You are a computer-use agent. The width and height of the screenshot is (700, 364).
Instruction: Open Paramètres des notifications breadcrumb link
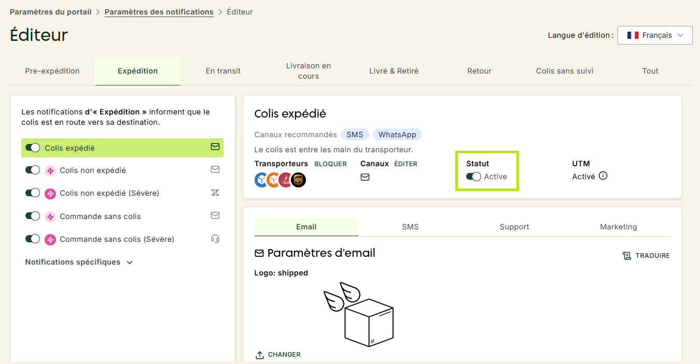159,12
